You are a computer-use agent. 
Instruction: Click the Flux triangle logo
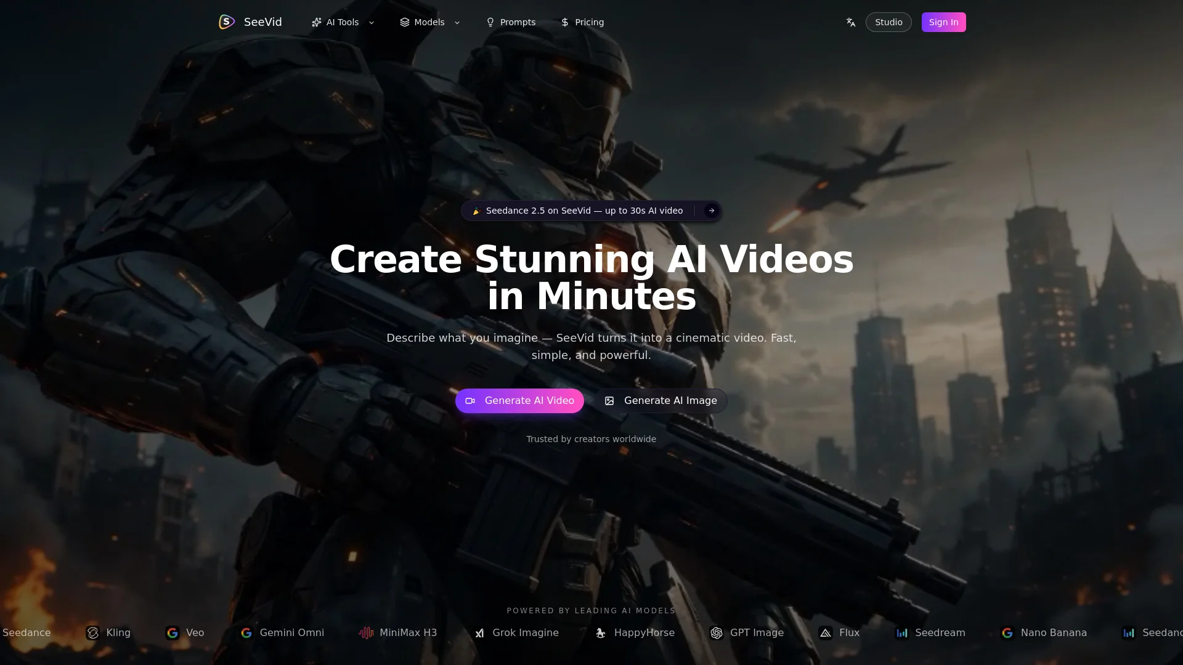[826, 633]
